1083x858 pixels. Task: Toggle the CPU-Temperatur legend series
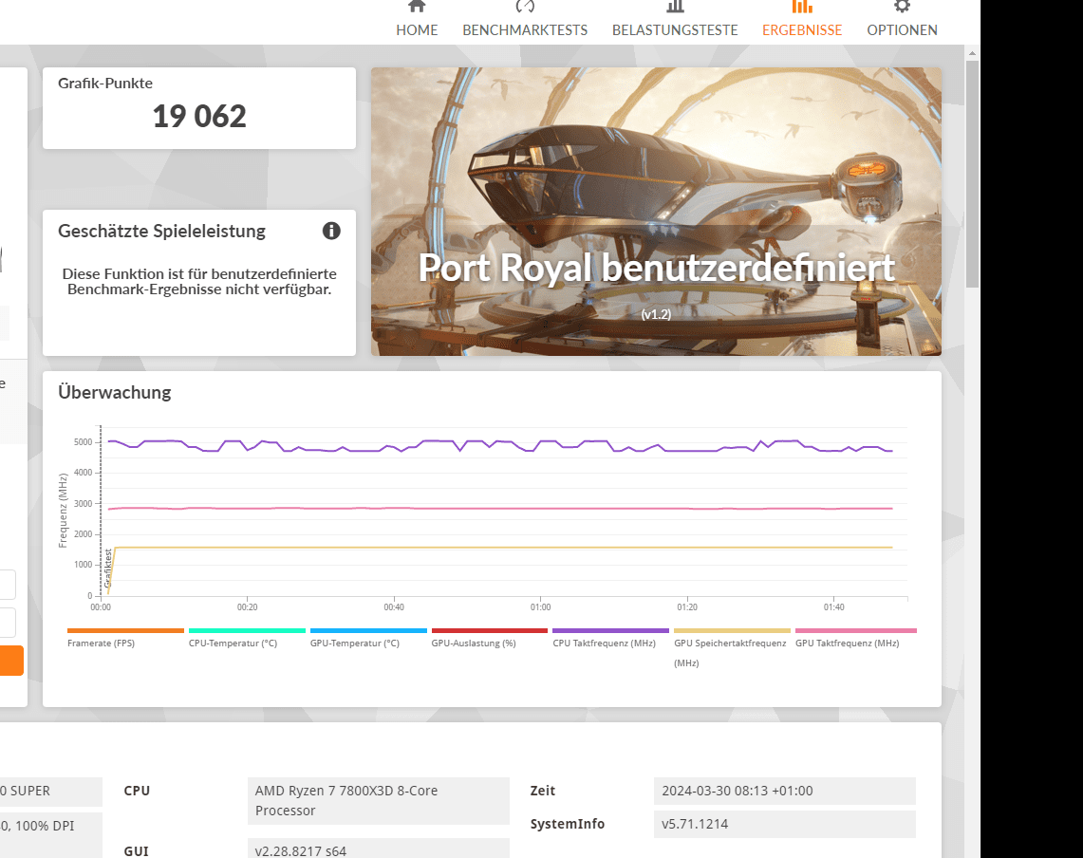click(247, 638)
